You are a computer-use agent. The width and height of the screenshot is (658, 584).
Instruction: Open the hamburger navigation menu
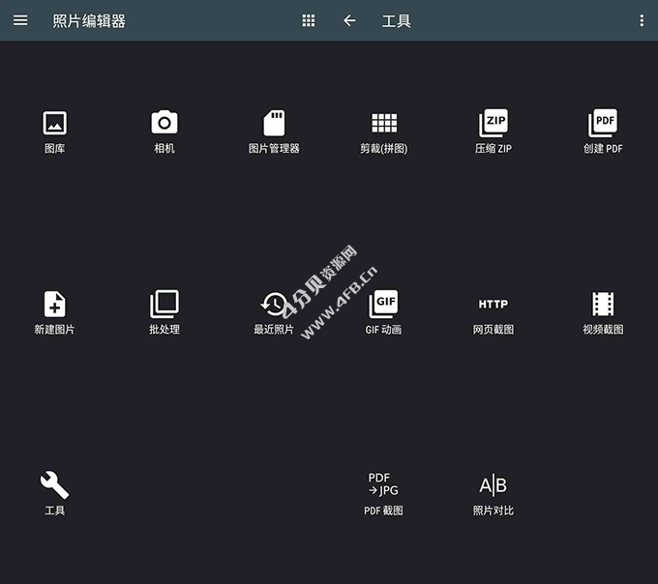coord(20,20)
